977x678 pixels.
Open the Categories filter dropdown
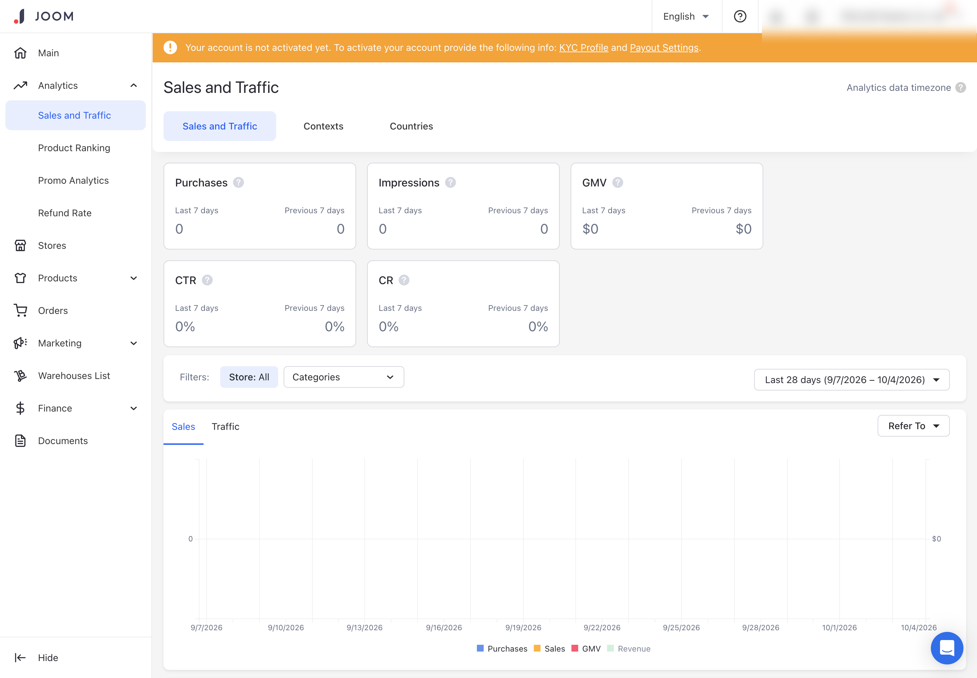pyautogui.click(x=344, y=377)
